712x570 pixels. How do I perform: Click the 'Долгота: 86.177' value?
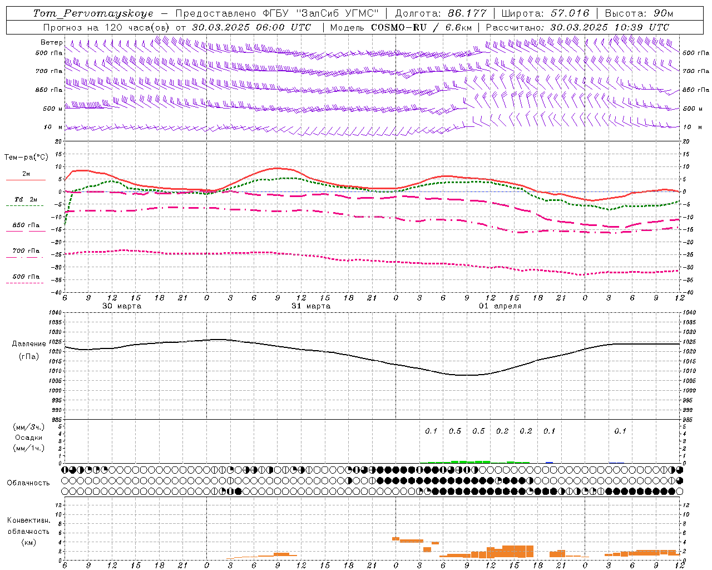(441, 13)
